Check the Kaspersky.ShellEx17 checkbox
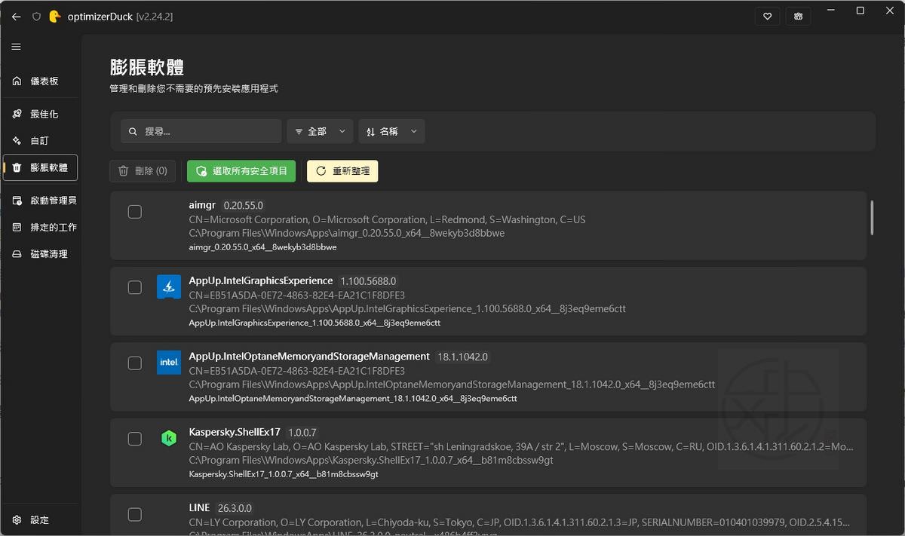The image size is (905, 536). [134, 439]
